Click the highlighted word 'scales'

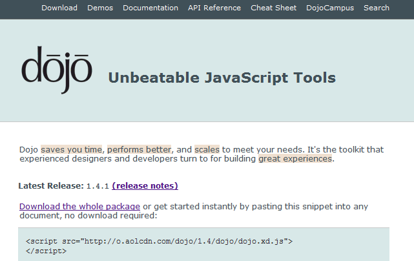click(x=207, y=149)
